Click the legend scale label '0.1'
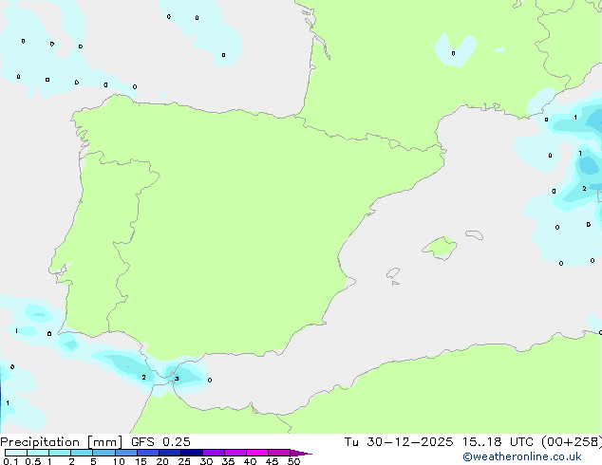Viewport: 602px width, 465px height. click(10, 461)
